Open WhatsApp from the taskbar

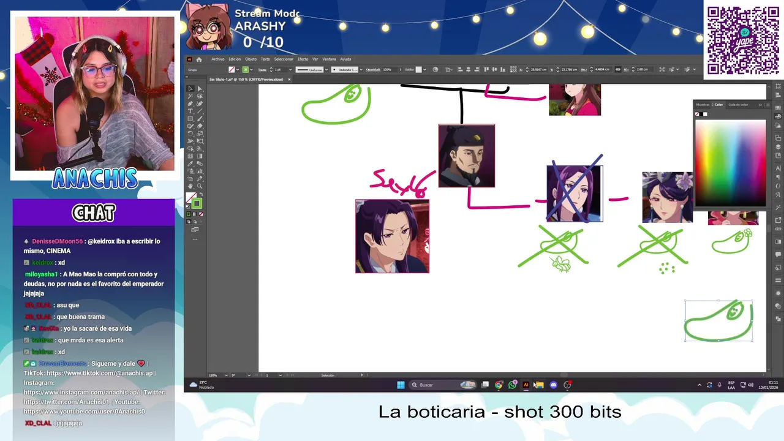pos(512,385)
